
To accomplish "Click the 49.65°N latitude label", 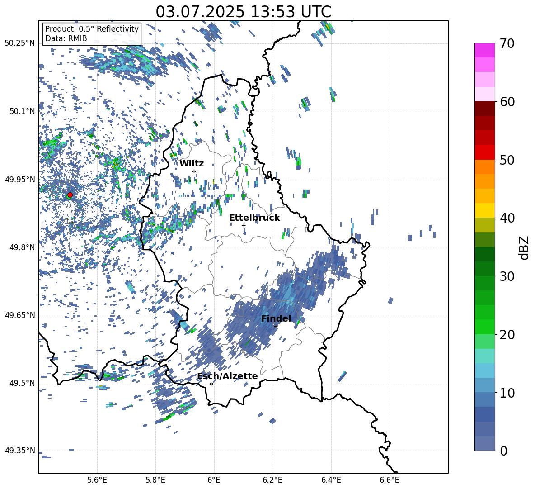I will (20, 315).
